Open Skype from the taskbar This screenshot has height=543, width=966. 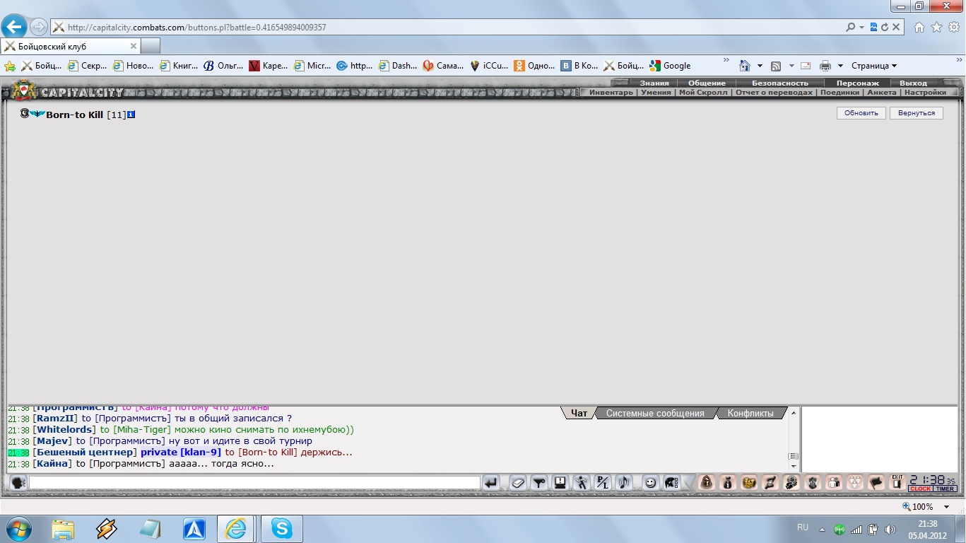(282, 528)
